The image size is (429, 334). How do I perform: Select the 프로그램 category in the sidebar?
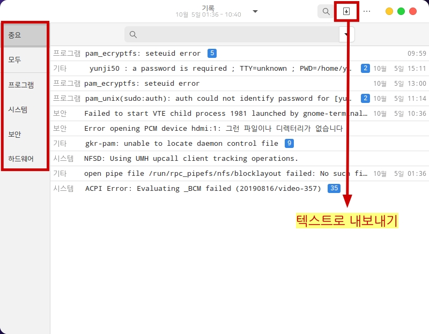click(25, 85)
